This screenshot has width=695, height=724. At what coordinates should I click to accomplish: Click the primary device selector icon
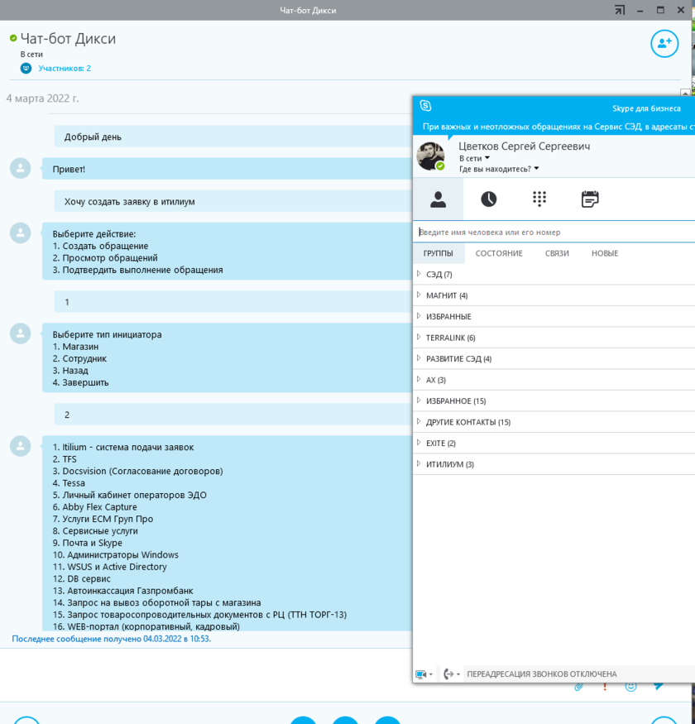coord(422,674)
